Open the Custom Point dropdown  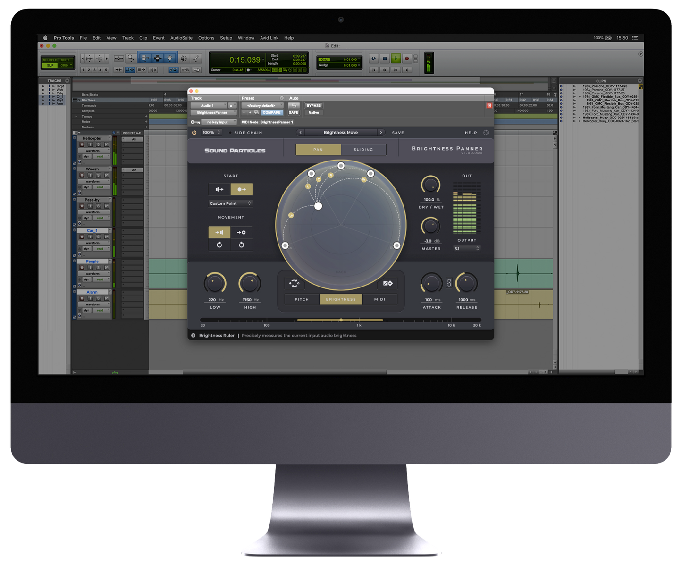point(231,203)
